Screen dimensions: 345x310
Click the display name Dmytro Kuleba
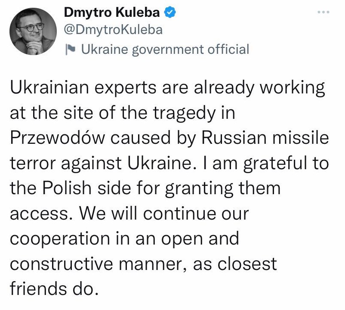click(x=113, y=13)
